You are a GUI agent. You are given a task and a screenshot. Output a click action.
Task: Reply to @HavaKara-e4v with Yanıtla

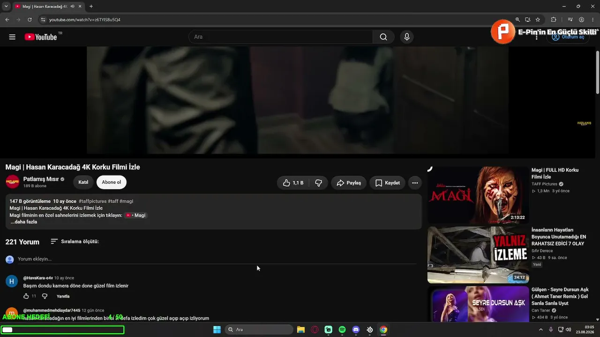(63, 296)
